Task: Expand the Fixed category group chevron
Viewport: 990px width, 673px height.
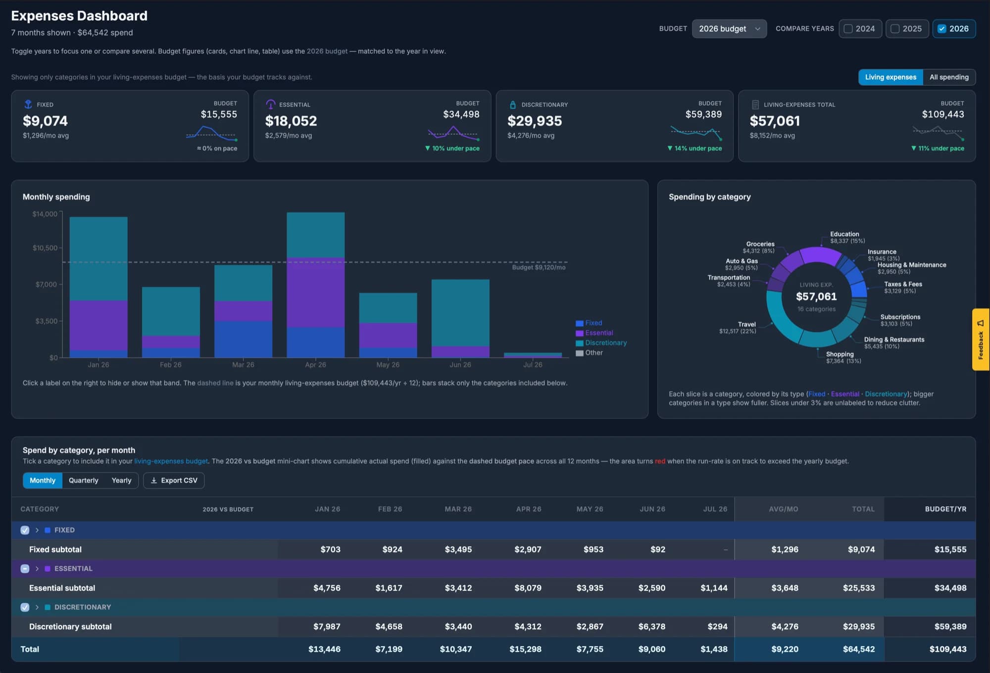Action: click(37, 530)
